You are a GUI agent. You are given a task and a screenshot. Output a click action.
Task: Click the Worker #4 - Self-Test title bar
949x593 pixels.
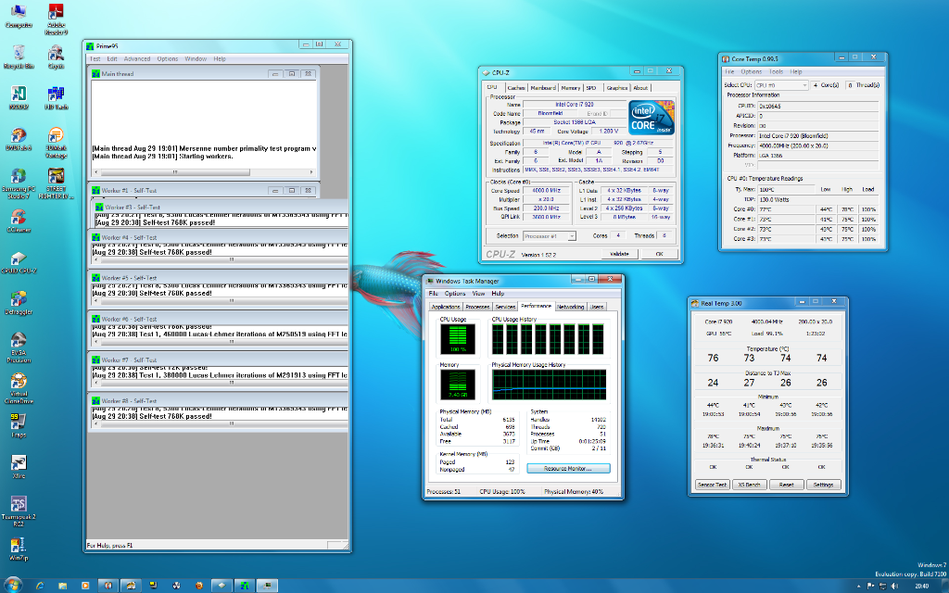pyautogui.click(x=219, y=238)
